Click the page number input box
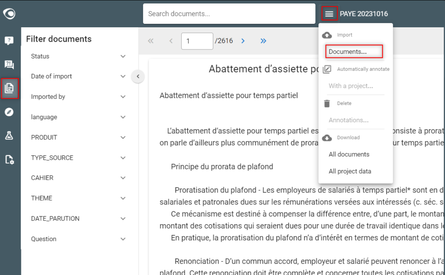This screenshot has width=445, height=275. [x=197, y=41]
